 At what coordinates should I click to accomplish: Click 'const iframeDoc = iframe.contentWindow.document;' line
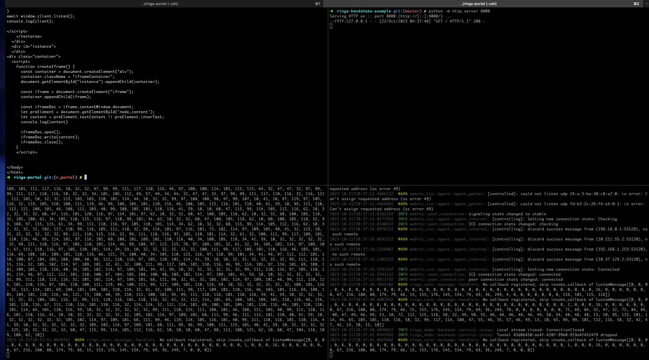77,107
